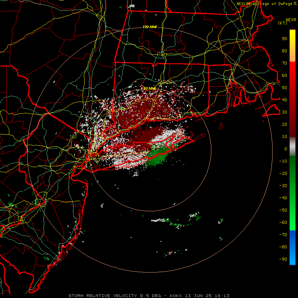Click the 20 value on velocity scale
Viewport: 298px width, 298px height.
click(284, 124)
